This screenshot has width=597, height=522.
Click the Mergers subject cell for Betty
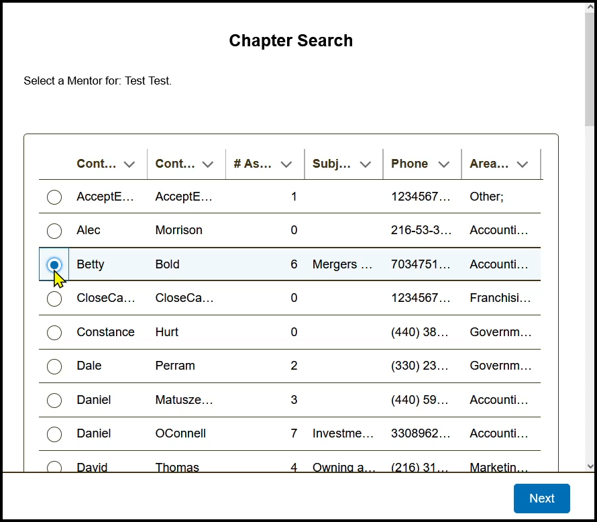342,264
